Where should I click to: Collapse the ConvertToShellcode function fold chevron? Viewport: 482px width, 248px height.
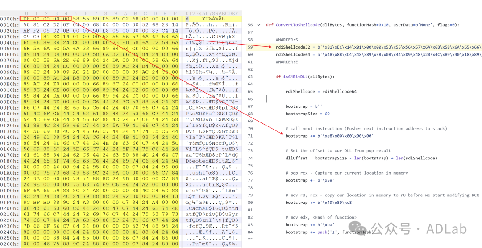point(259,25)
